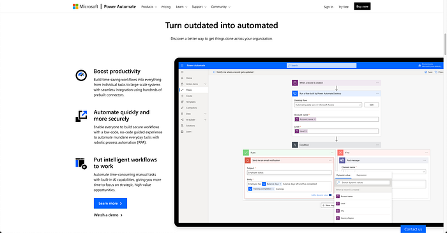This screenshot has height=233, width=447.
Task: Expand the Community menu
Action: pyautogui.click(x=221, y=7)
